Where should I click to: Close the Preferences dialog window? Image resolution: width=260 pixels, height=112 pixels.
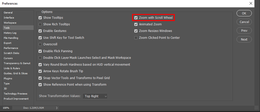pos(251,3)
